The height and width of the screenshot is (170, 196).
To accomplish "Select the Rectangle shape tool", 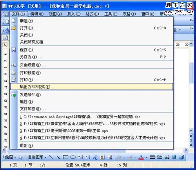I will click(x=65, y=157).
